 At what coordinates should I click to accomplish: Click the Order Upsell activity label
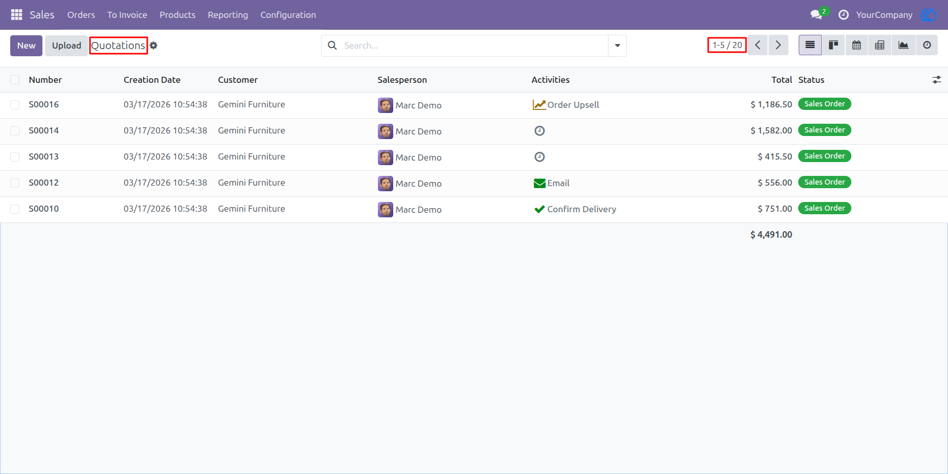click(573, 105)
